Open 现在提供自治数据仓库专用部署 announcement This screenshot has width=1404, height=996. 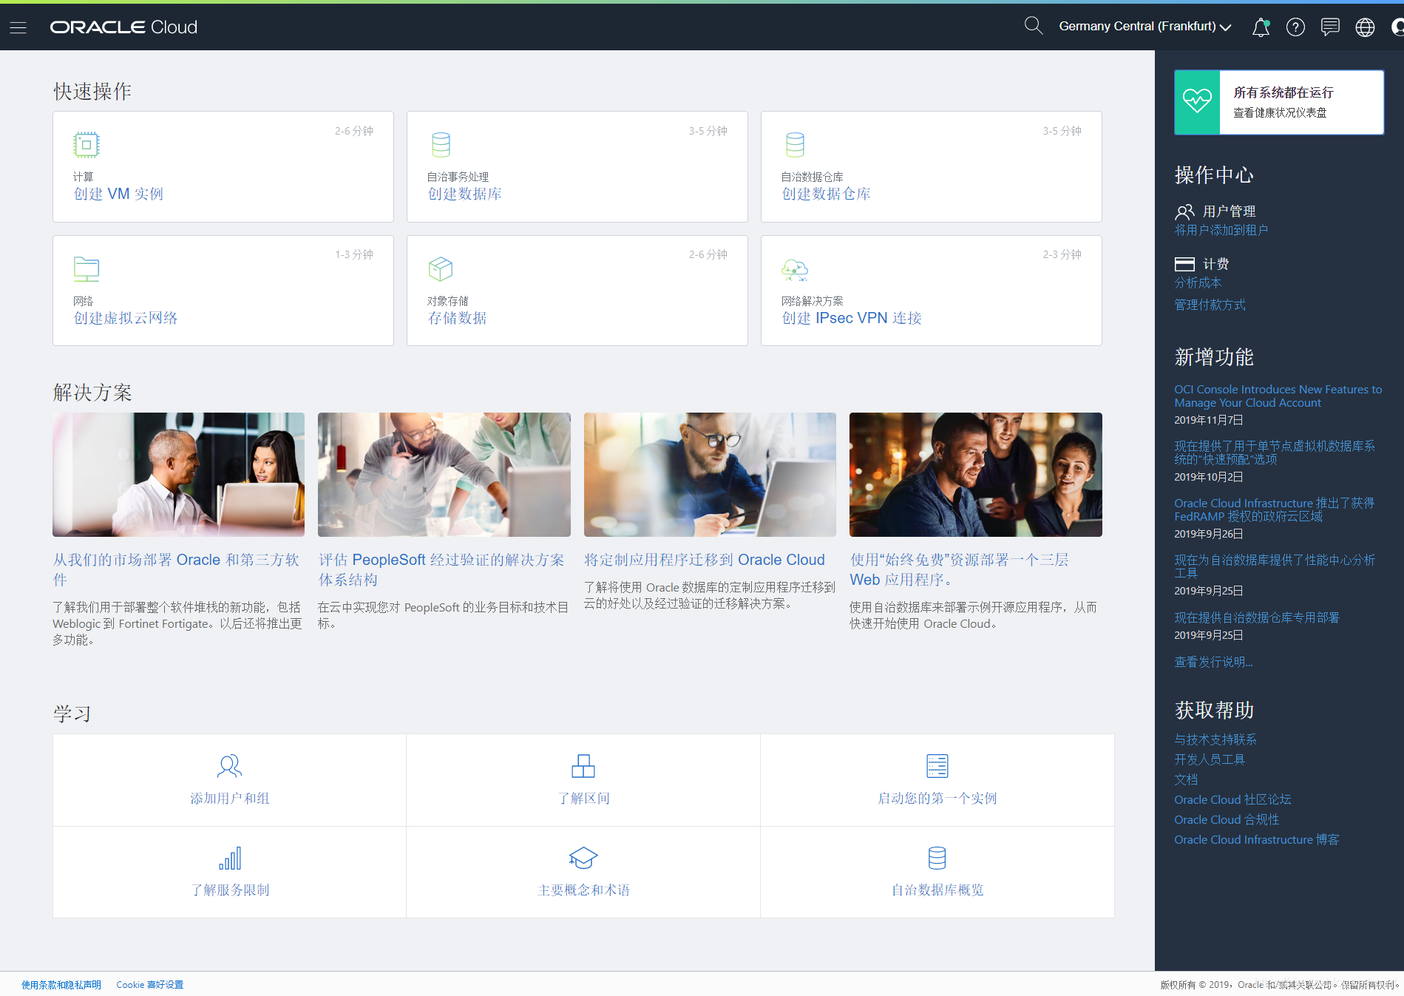[x=1256, y=618]
